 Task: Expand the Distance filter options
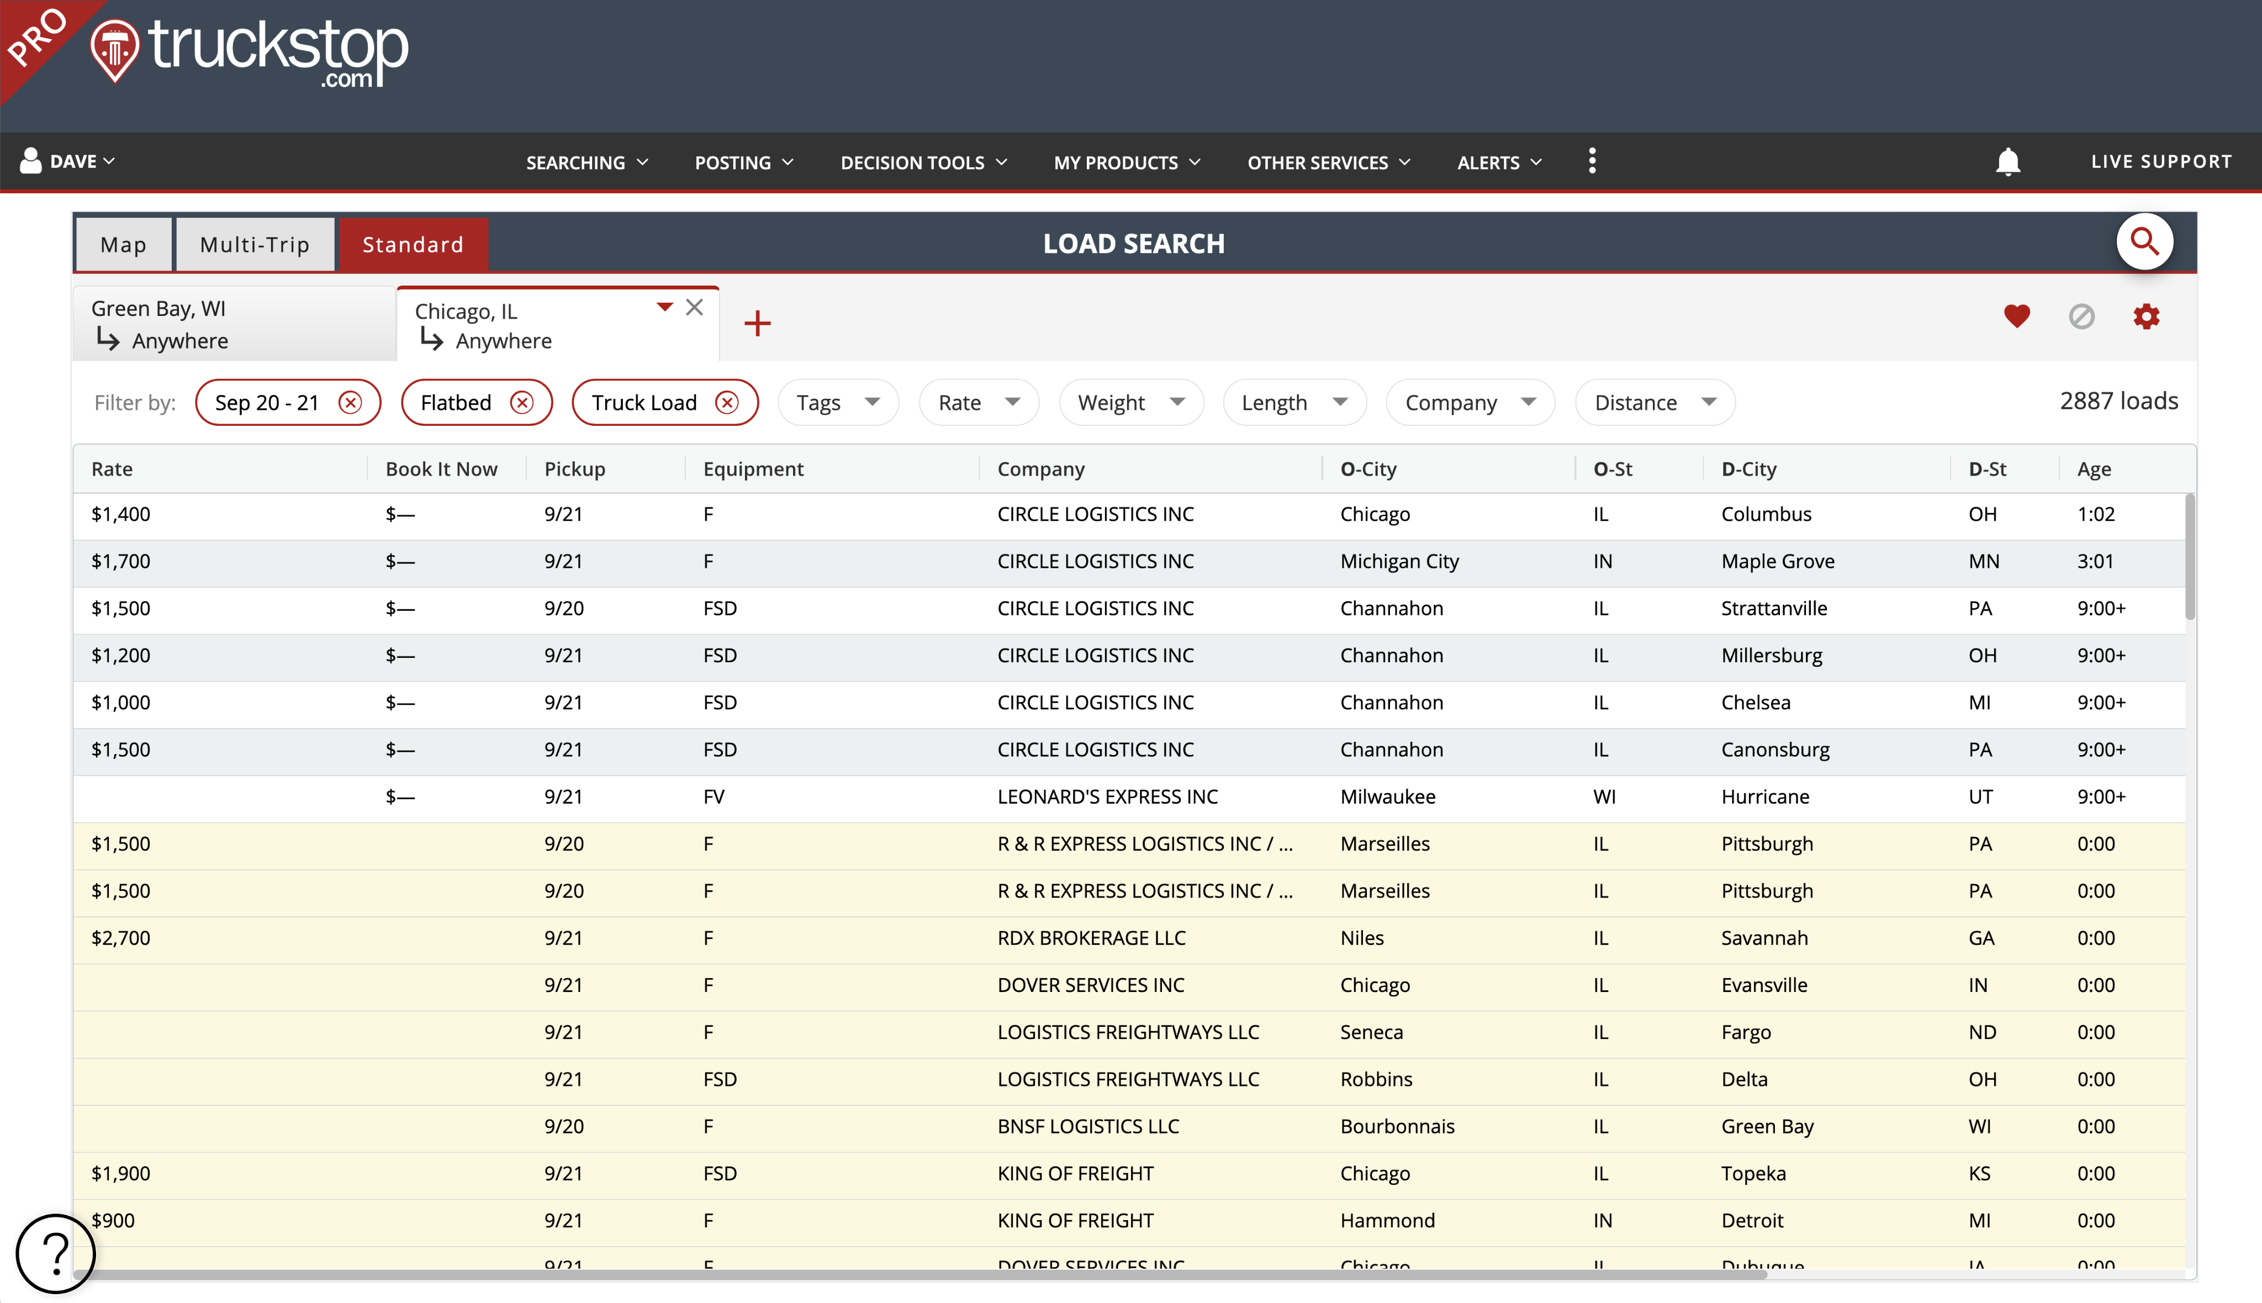click(1653, 402)
